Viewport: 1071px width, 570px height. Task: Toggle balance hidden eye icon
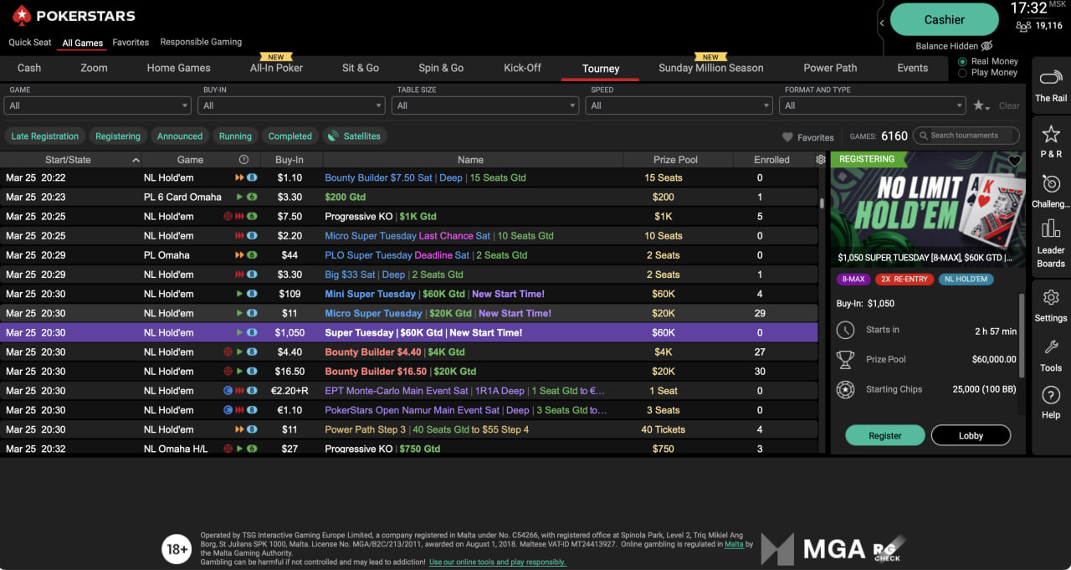(x=986, y=46)
